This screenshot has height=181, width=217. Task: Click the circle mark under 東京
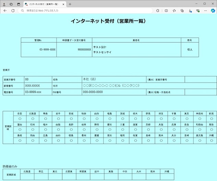click(x=187, y=118)
